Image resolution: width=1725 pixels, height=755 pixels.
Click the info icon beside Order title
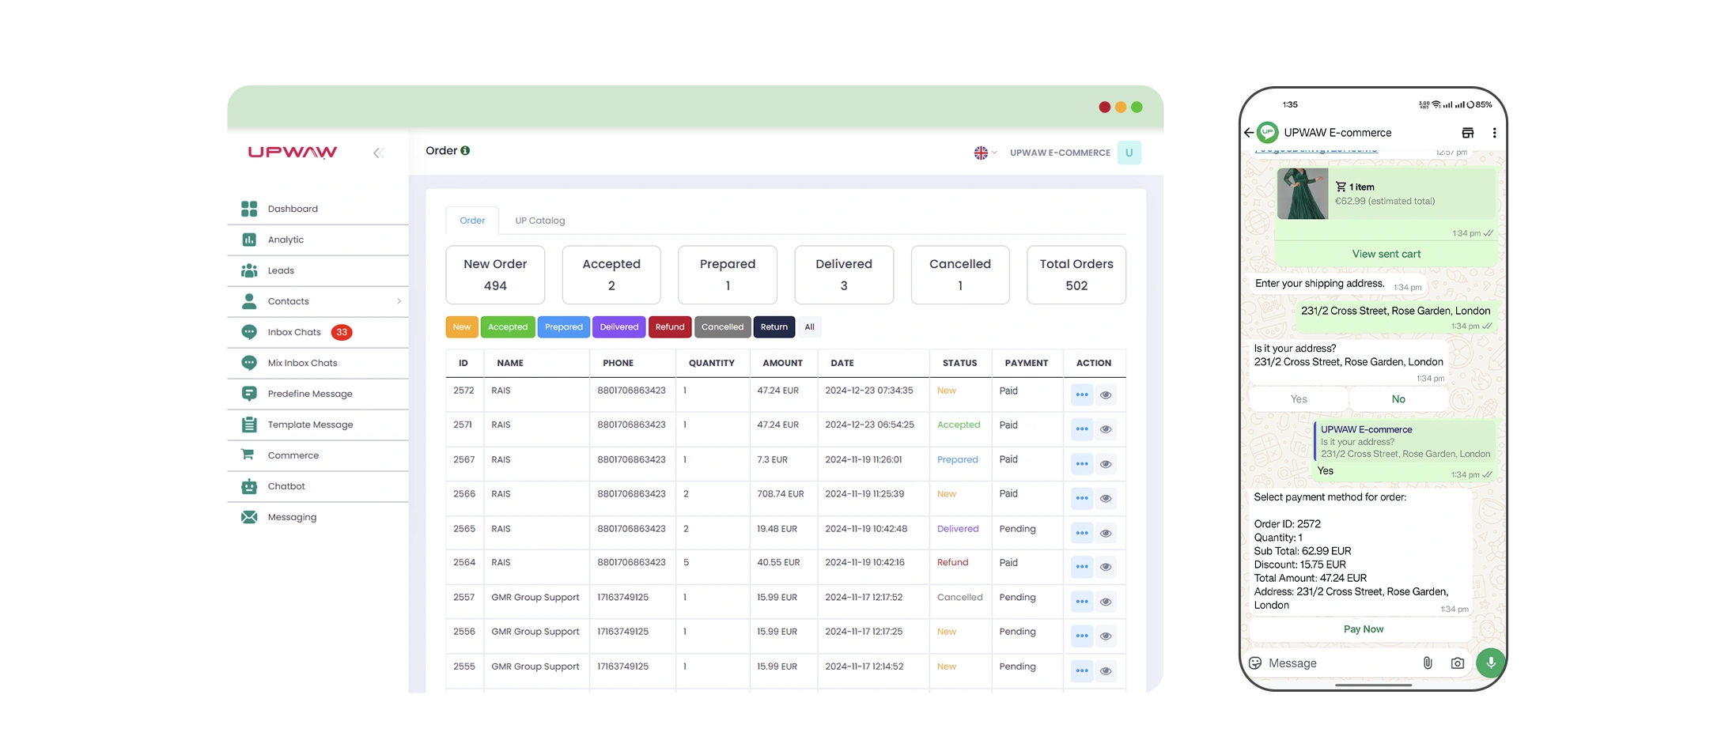pos(465,150)
